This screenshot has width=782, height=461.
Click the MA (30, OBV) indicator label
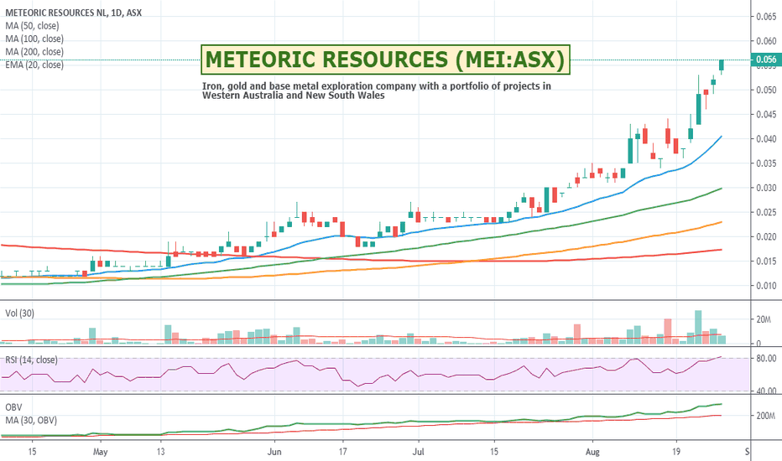(x=31, y=421)
